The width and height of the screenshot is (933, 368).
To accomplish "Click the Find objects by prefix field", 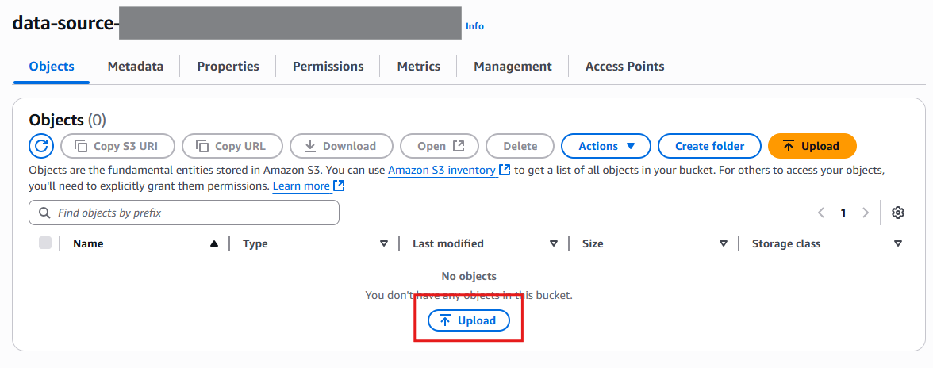I will [190, 213].
